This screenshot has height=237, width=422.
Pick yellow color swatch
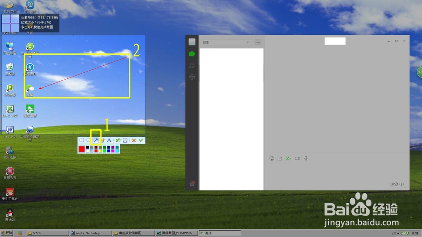100,151
